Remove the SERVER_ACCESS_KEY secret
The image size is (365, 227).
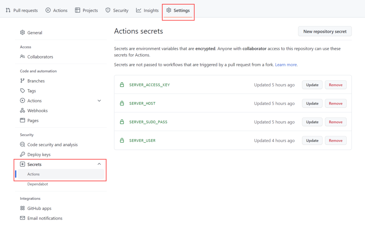(336, 85)
